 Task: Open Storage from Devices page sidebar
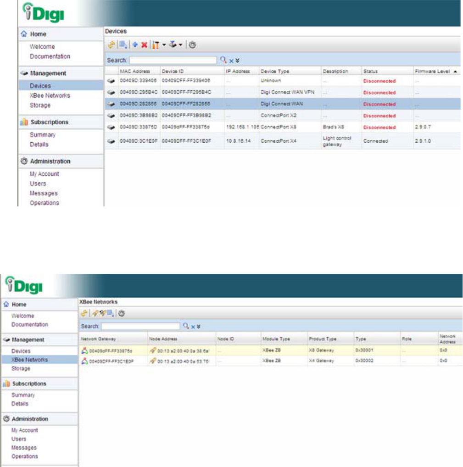40,105
